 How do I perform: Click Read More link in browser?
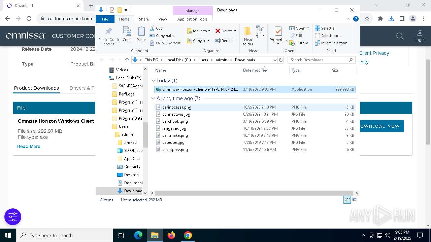tap(29, 147)
